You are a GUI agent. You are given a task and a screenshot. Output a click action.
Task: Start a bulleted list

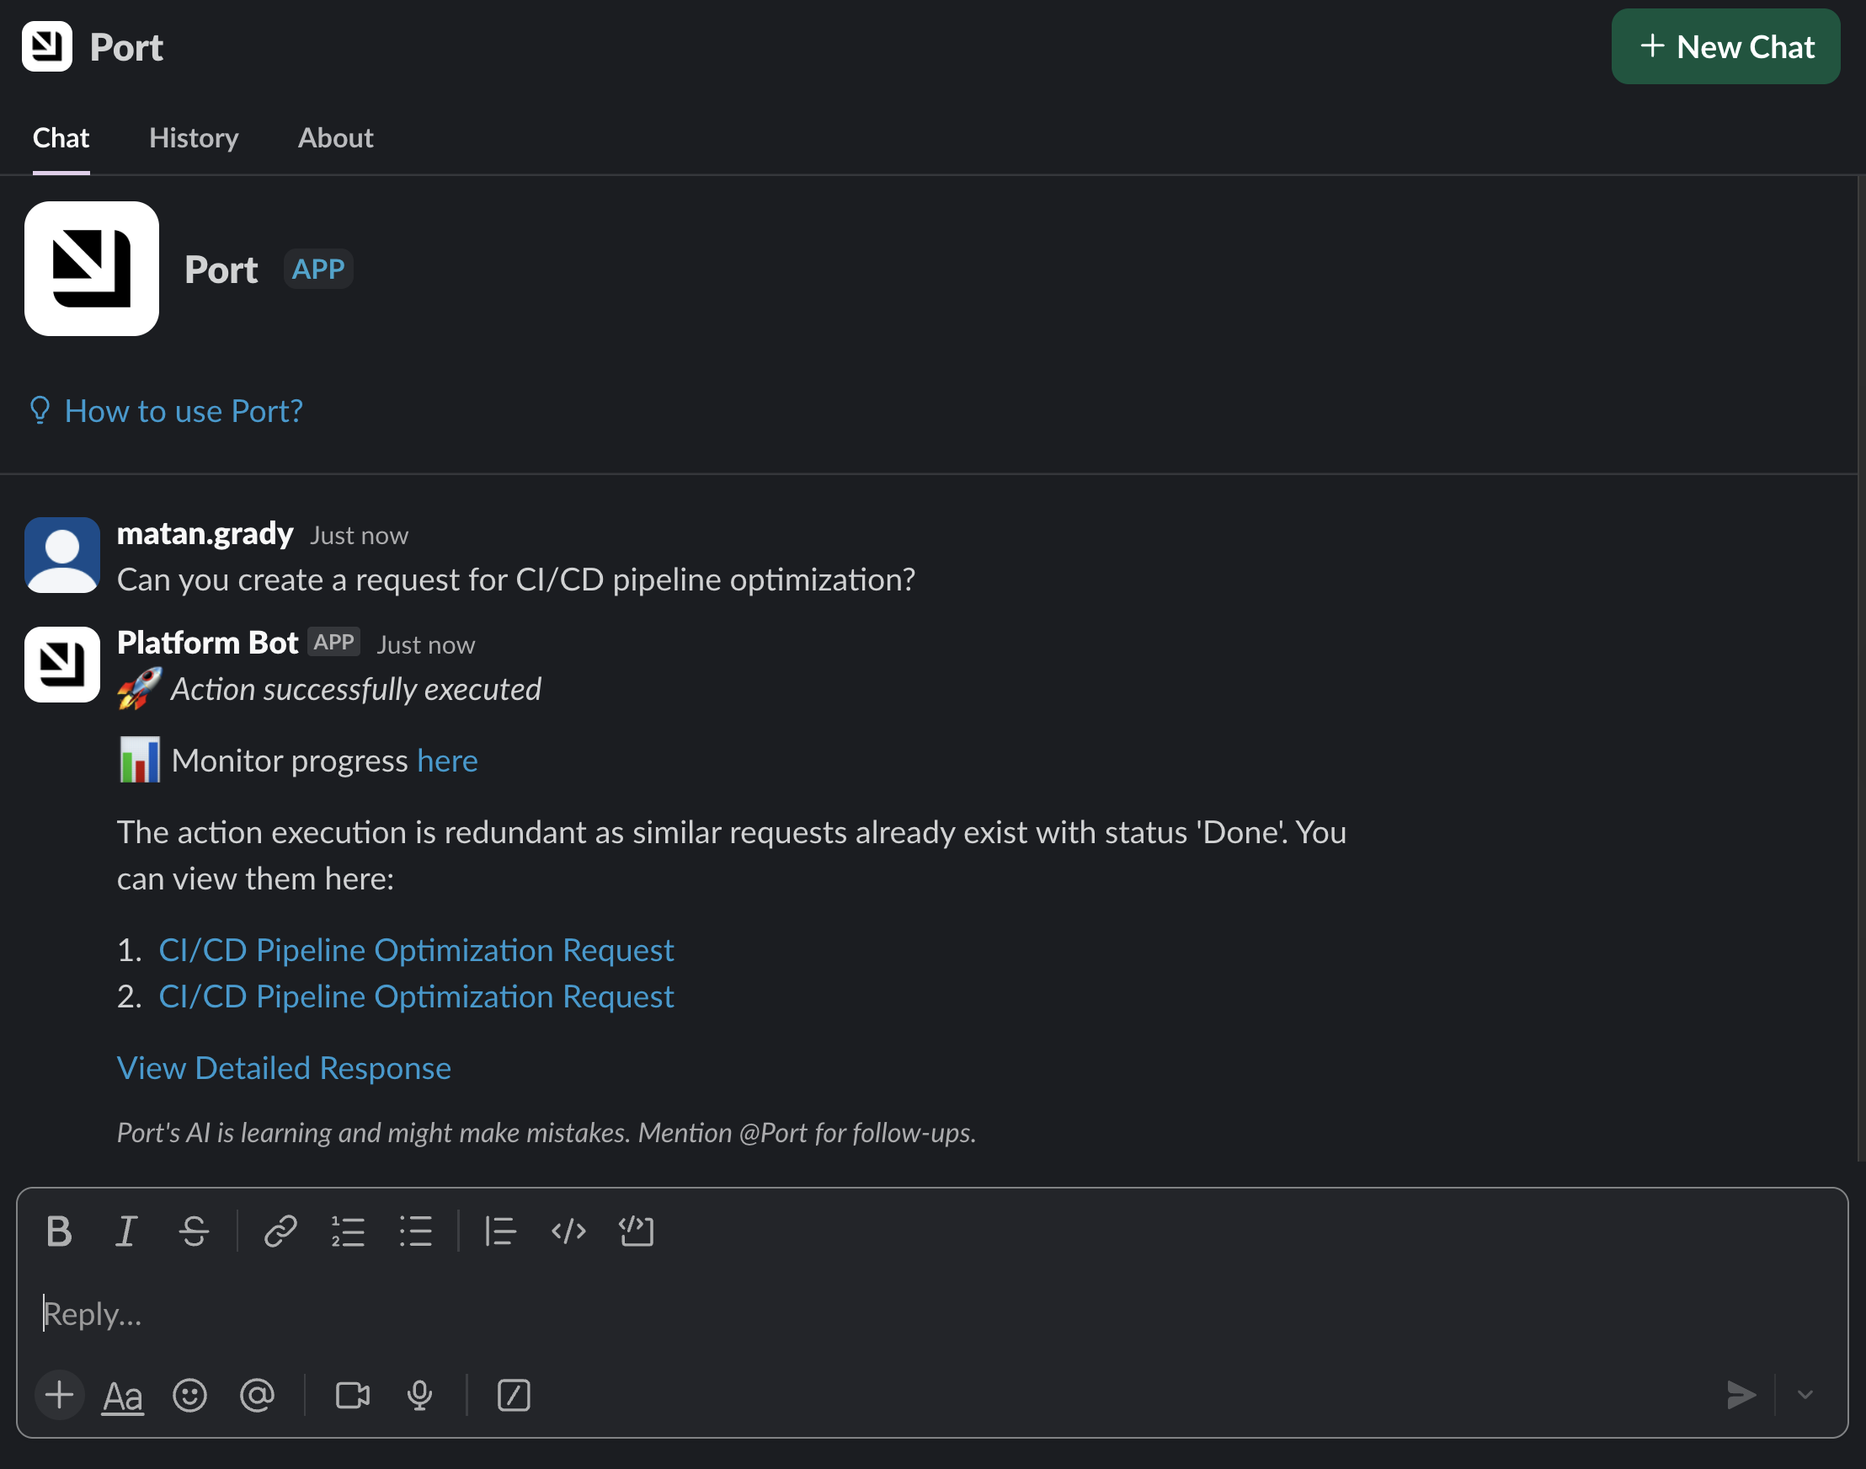415,1231
